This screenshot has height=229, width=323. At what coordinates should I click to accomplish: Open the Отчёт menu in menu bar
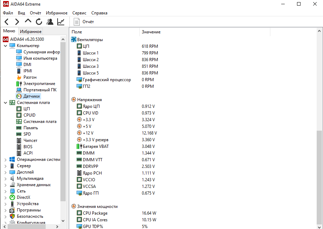(35, 13)
